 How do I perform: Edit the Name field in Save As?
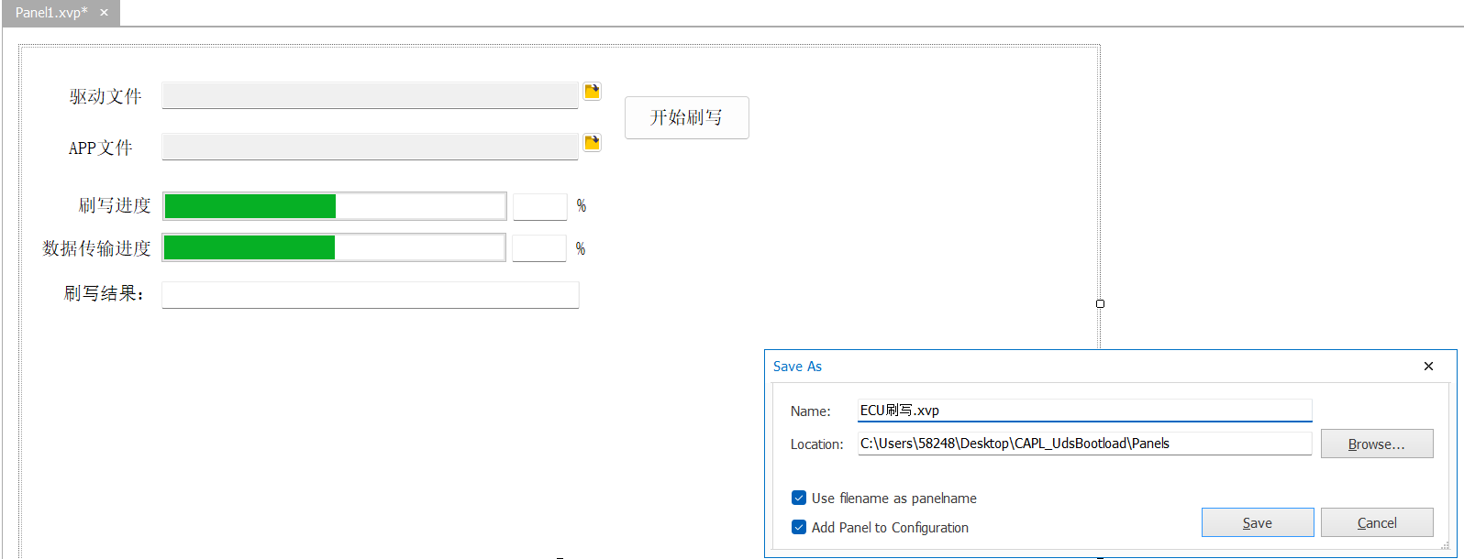pos(1084,411)
